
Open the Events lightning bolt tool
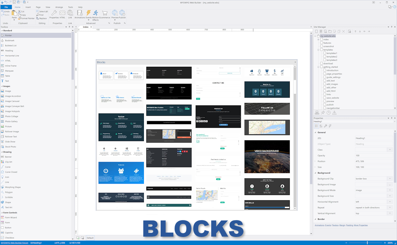[88, 14]
